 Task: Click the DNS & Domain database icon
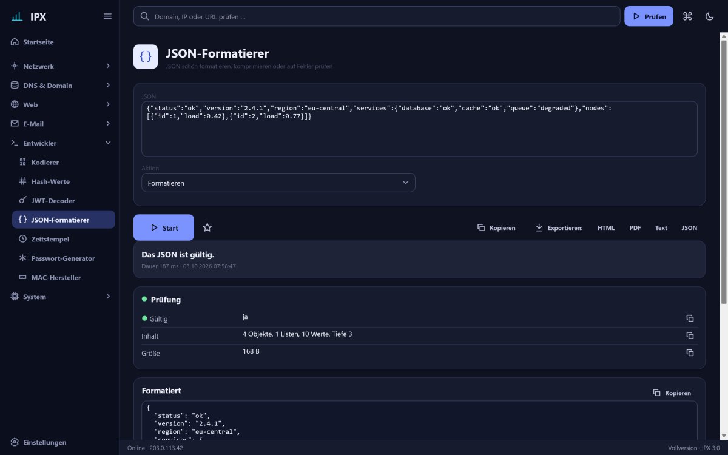coord(15,85)
